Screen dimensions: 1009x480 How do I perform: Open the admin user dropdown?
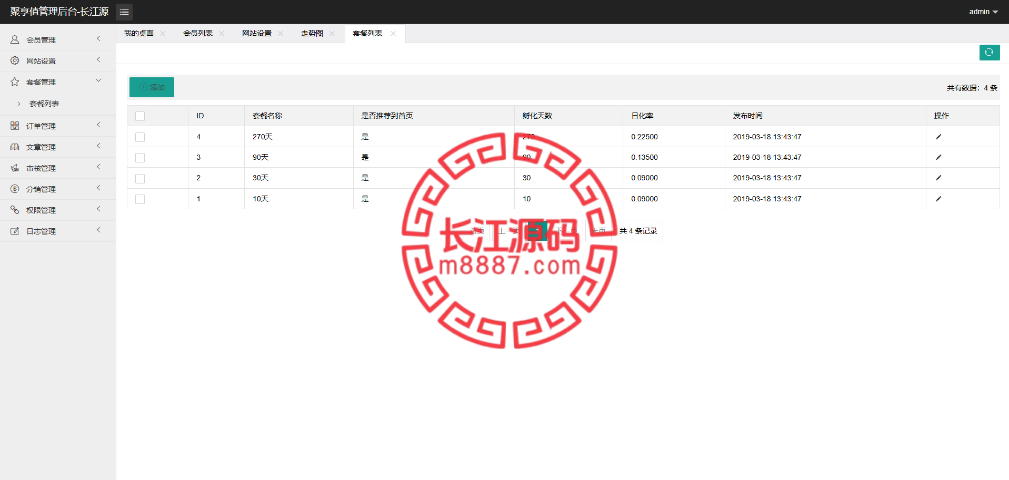point(983,12)
